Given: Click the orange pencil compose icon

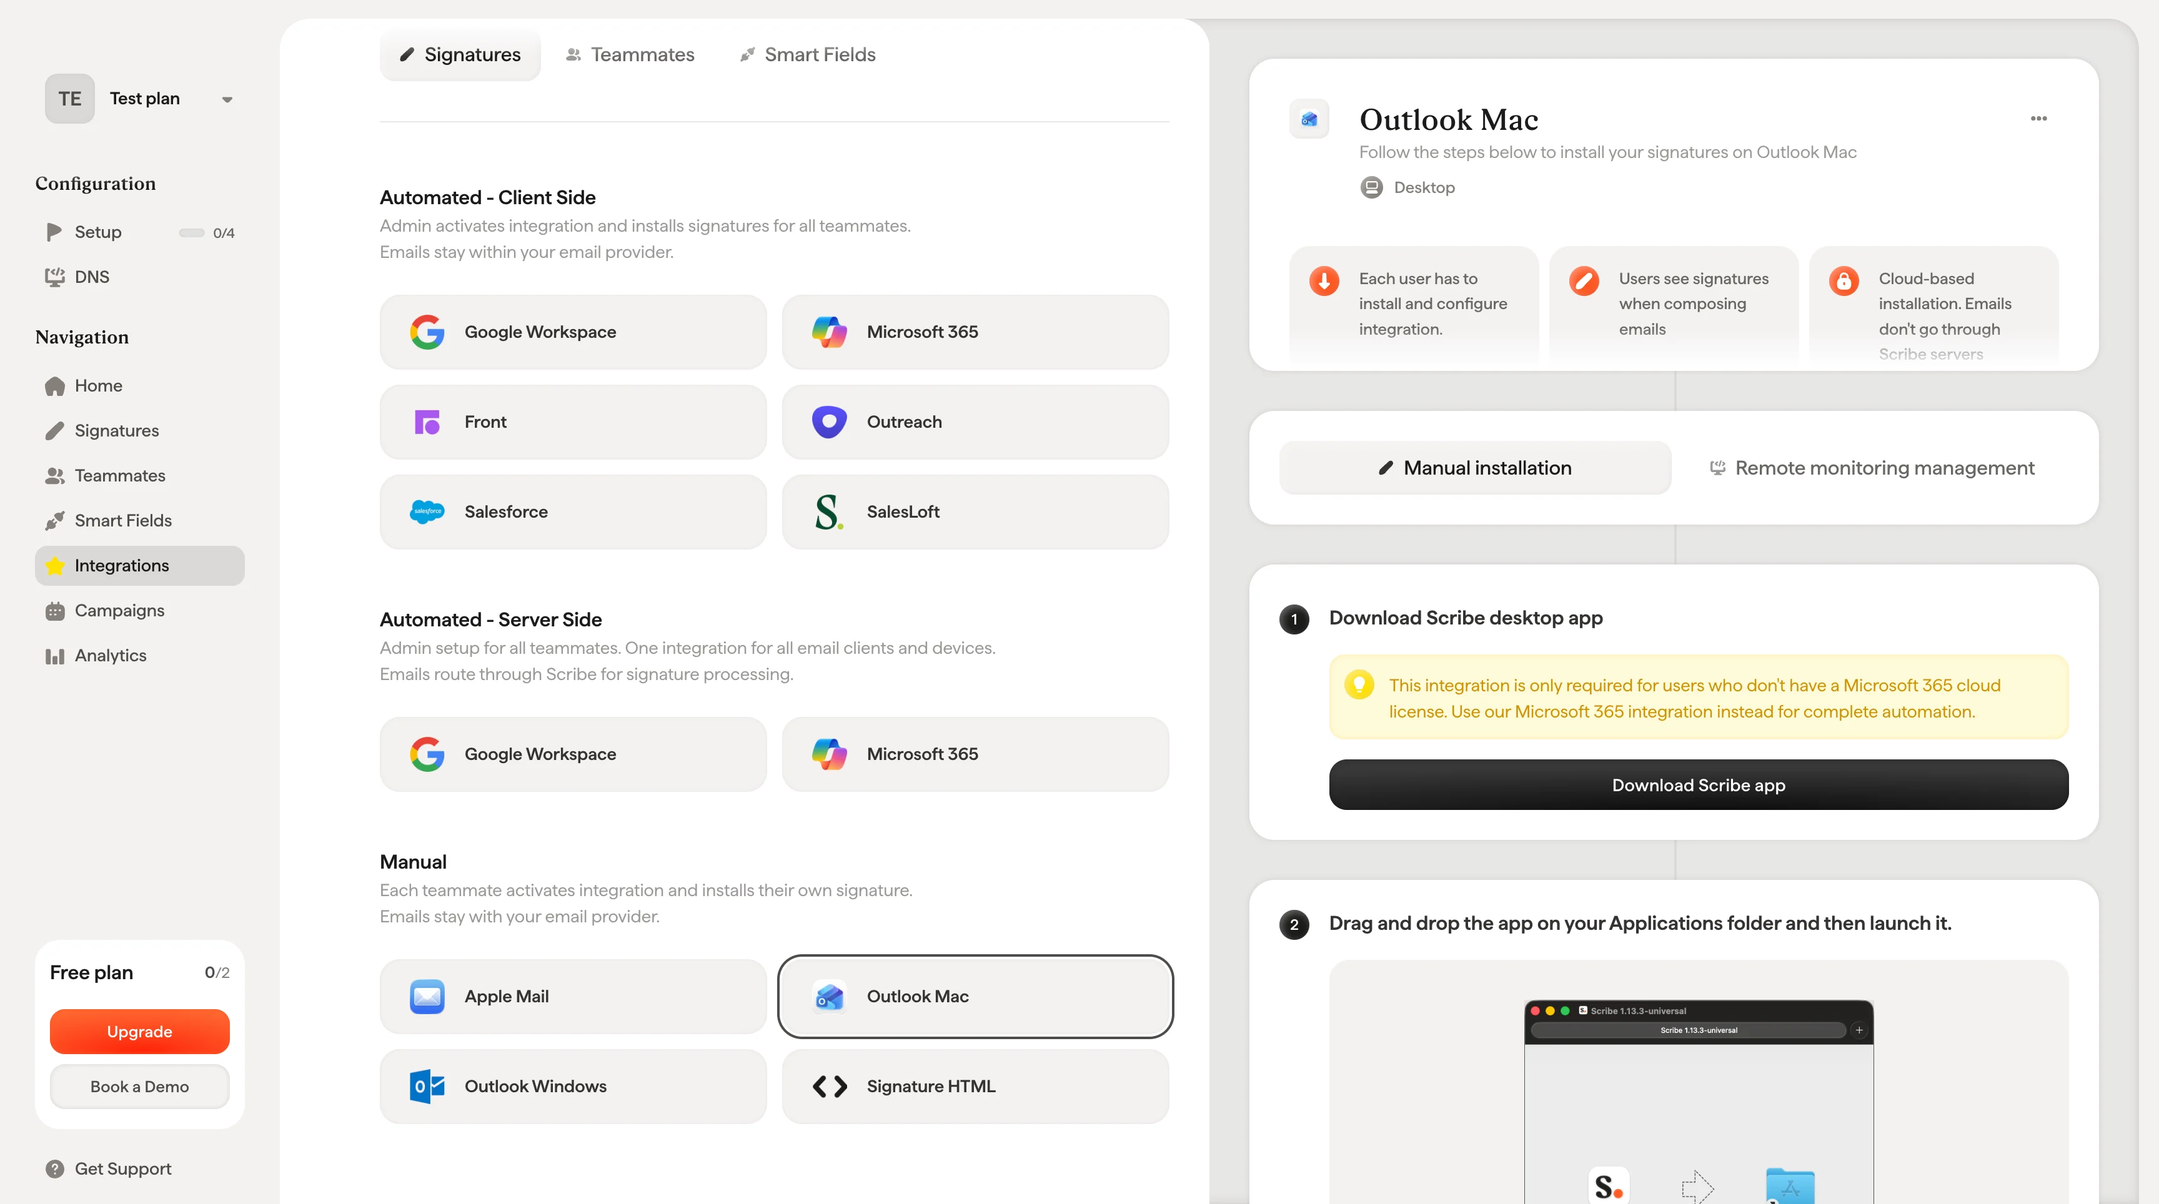Looking at the screenshot, I should click(x=1584, y=280).
